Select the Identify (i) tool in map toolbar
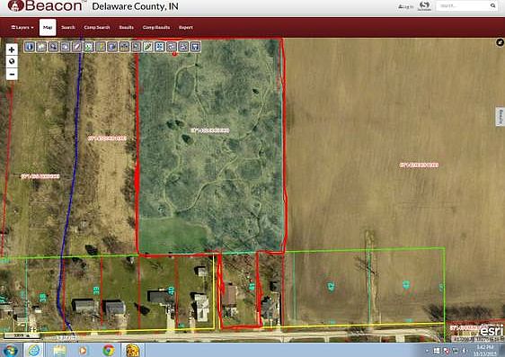Viewport: 505px width, 357px height. pos(30,47)
